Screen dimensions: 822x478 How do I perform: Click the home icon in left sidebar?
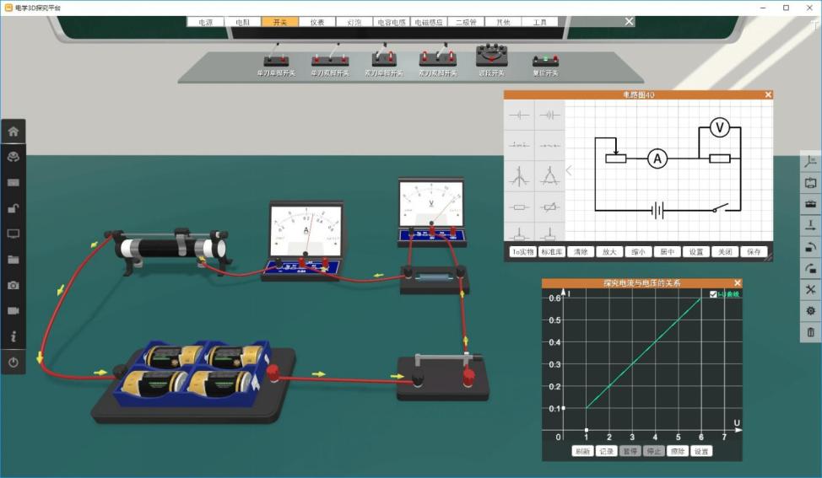tap(13, 132)
